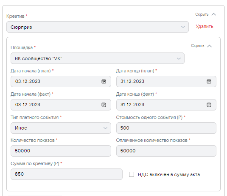Open calendar for Дата начала (план)
This screenshot has width=227, height=196.
pyautogui.click(x=104, y=81)
